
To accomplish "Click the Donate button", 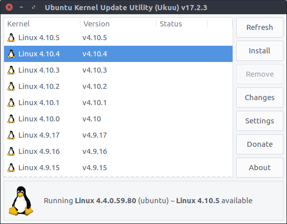I will pos(260,144).
